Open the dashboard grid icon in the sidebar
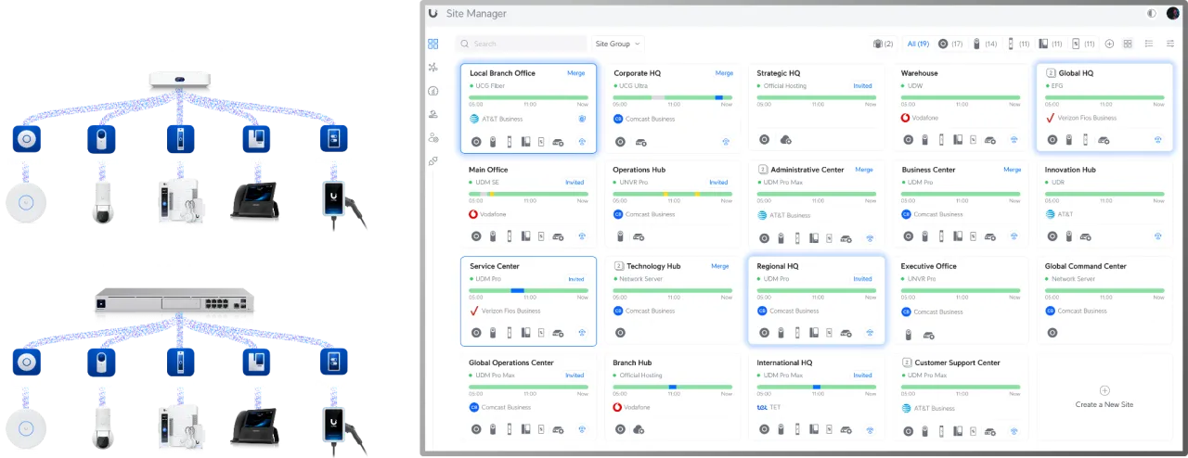The width and height of the screenshot is (1188, 458). pos(433,44)
